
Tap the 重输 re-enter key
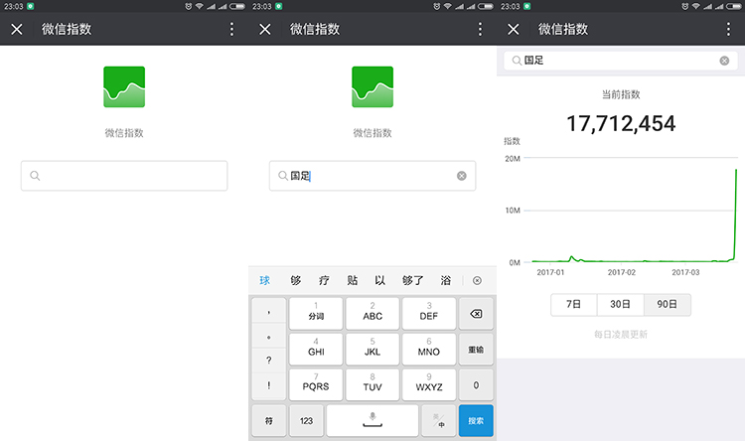[476, 349]
